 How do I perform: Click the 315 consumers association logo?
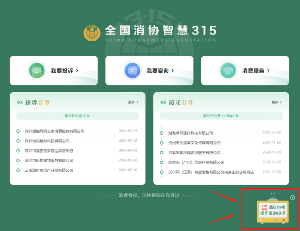(92, 33)
